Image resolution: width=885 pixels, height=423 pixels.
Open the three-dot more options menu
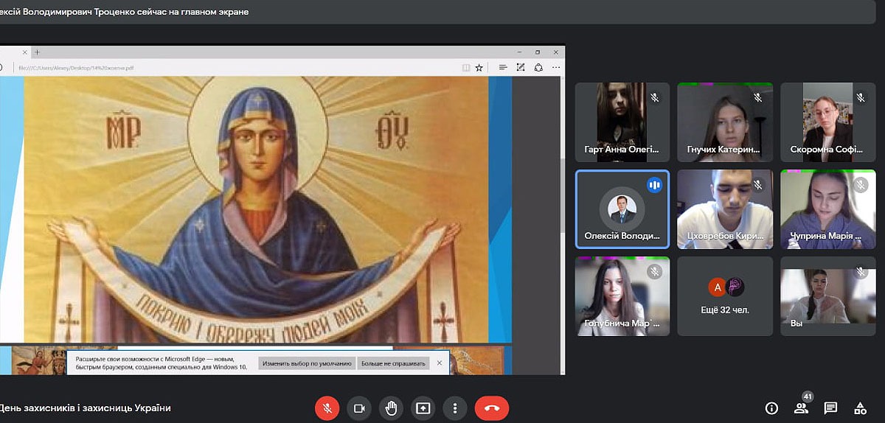pyautogui.click(x=455, y=408)
